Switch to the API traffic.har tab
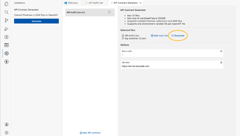This screenshot has width=240, height=136. pos(95,3)
